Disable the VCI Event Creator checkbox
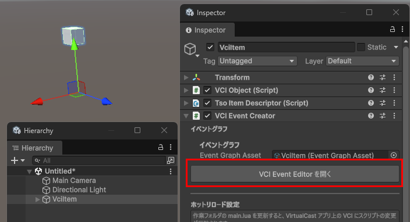 point(207,116)
